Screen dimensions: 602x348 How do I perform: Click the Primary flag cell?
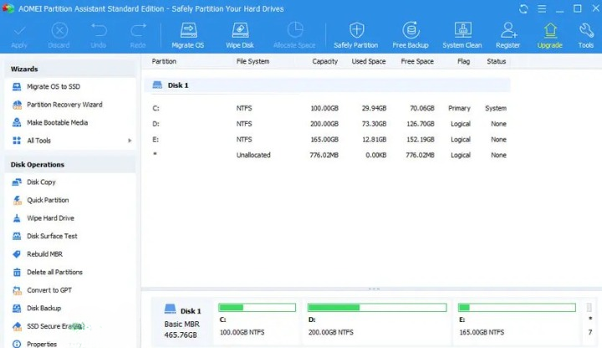coord(459,108)
